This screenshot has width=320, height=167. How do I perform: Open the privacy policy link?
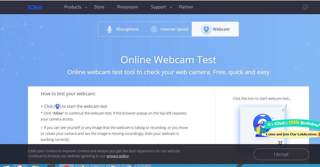(x=118, y=156)
